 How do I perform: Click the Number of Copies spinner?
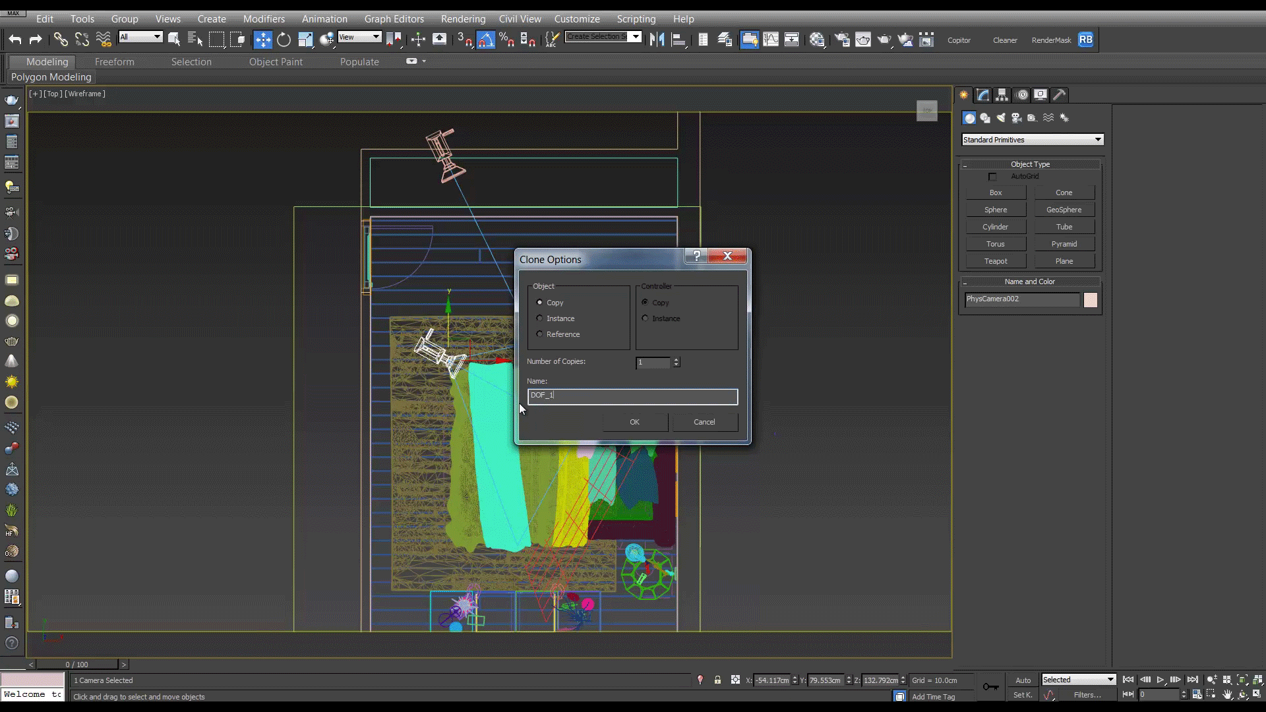click(x=676, y=363)
